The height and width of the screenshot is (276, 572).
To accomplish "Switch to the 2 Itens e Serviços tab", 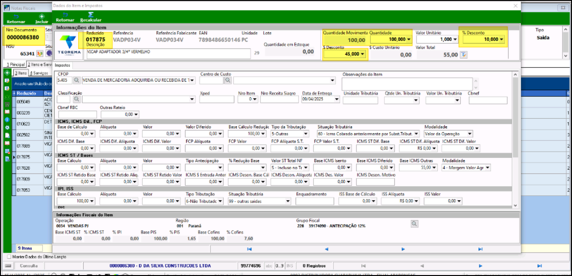I will (40, 64).
